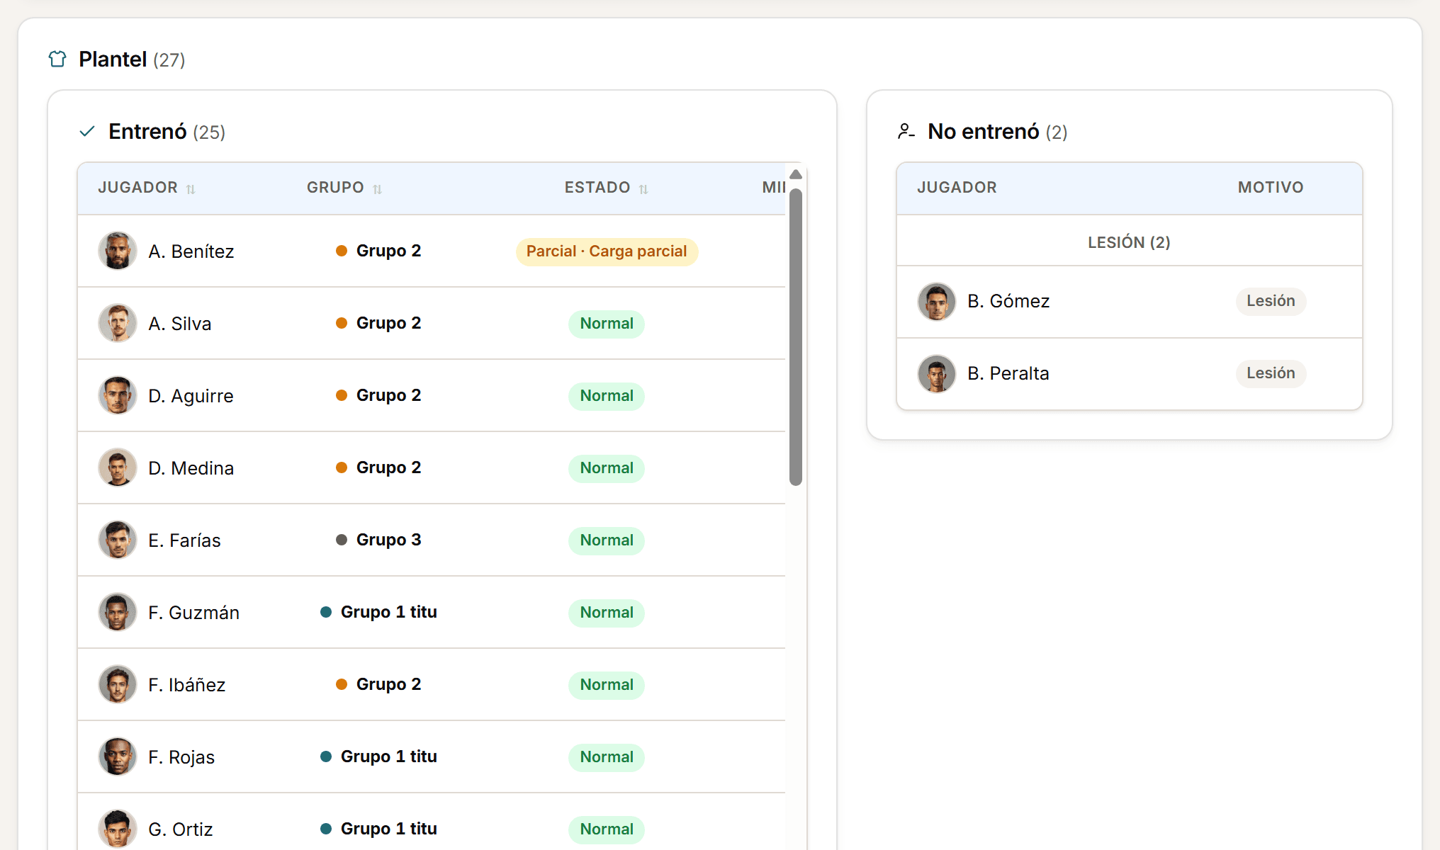Select player name F. Rojas
Viewport: 1440px width, 850px height.
[181, 757]
